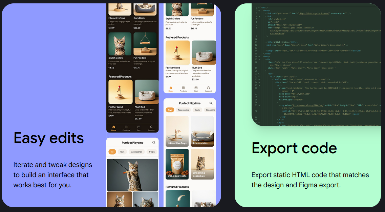The height and width of the screenshot is (212, 385).
Task: Open Products icon in dark mockup navigation
Action: pos(126,127)
